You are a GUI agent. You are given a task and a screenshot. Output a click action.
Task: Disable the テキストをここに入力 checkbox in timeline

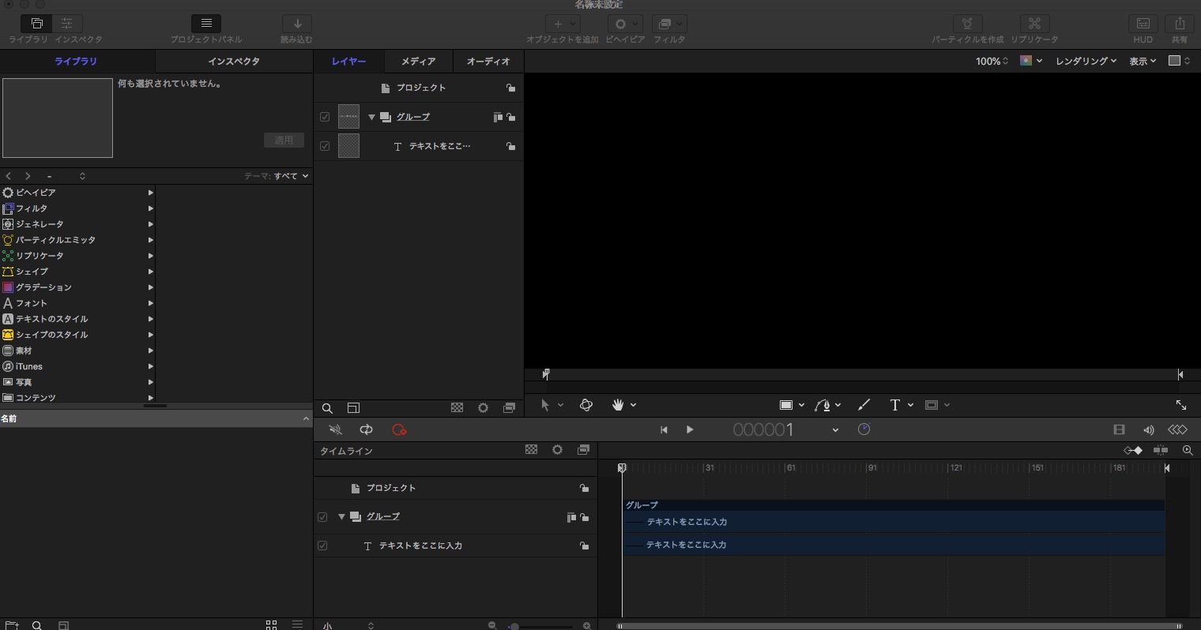(x=322, y=545)
